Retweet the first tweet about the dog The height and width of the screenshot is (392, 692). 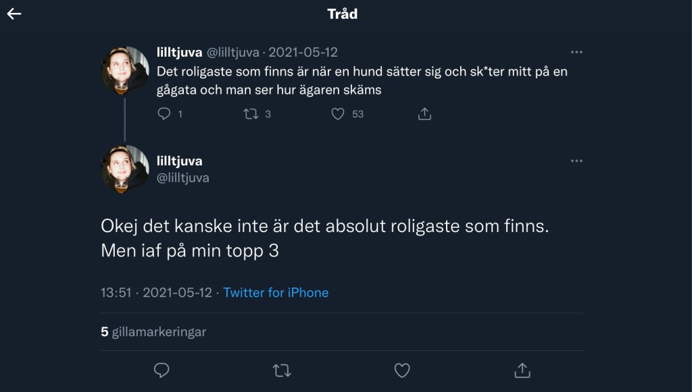point(250,114)
